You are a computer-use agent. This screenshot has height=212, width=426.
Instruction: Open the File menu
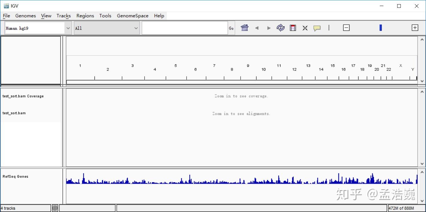click(x=6, y=16)
